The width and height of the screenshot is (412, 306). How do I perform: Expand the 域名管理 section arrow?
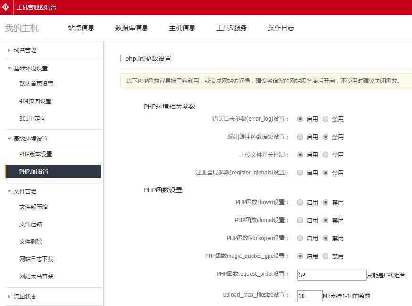point(9,50)
